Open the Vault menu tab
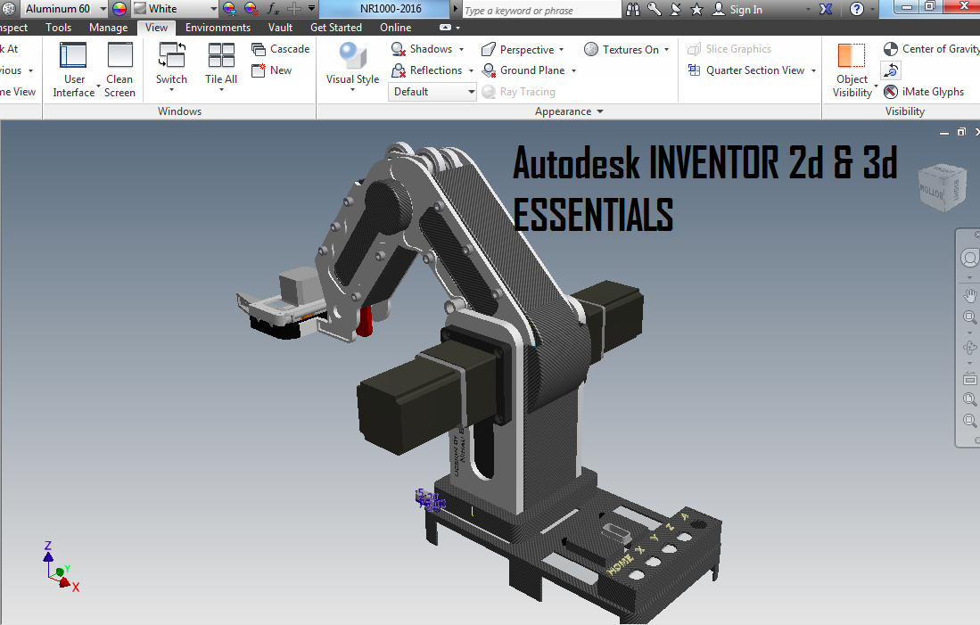The height and width of the screenshot is (625, 980). point(280,27)
